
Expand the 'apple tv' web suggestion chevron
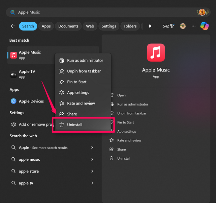click(92, 183)
